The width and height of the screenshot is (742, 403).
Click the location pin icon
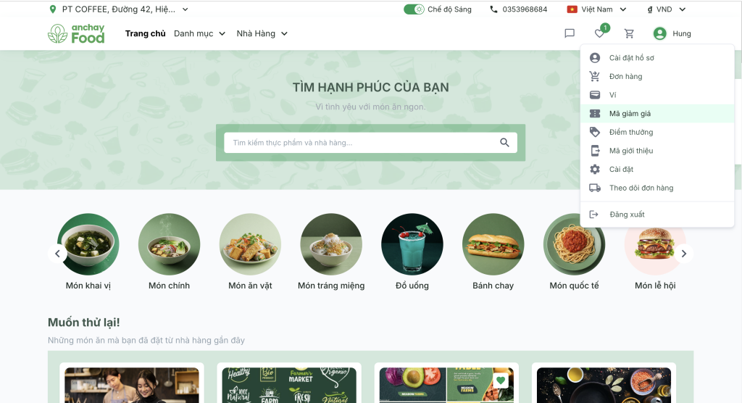tap(52, 9)
